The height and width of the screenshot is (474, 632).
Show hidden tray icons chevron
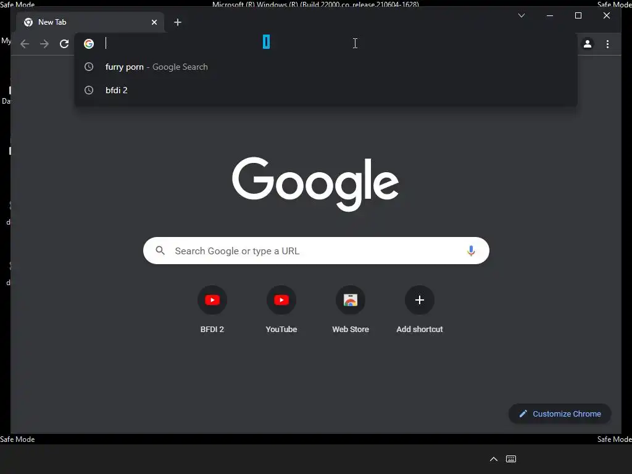493,459
